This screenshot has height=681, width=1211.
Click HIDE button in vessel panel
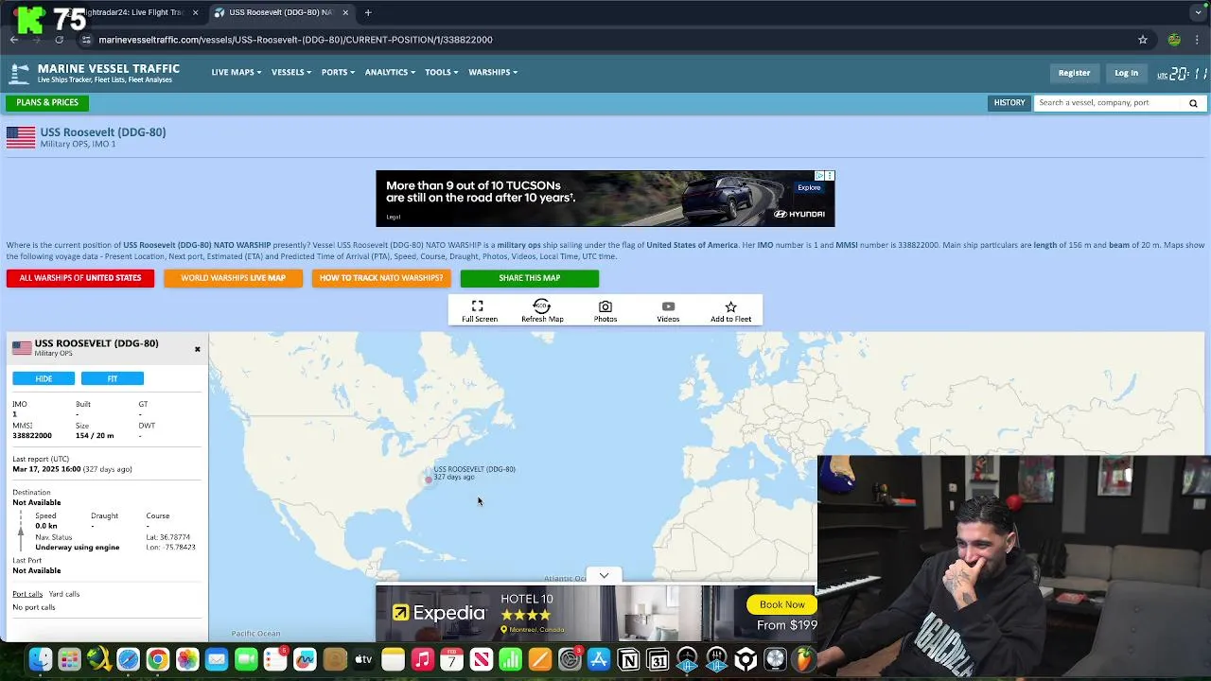tap(44, 378)
